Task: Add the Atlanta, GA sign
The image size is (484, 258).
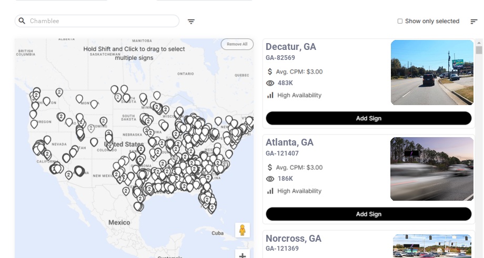Action: [x=368, y=214]
